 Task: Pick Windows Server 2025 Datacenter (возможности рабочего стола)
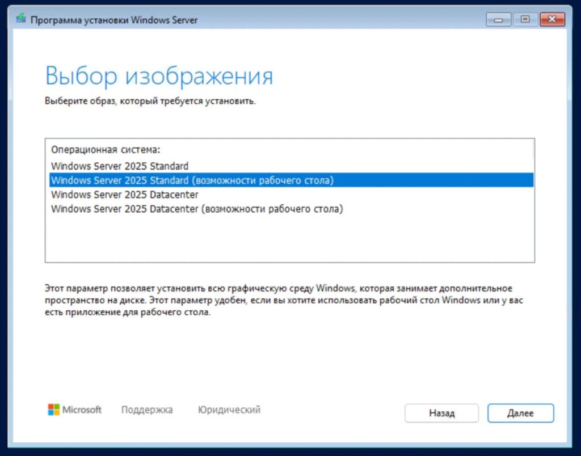tap(291, 209)
